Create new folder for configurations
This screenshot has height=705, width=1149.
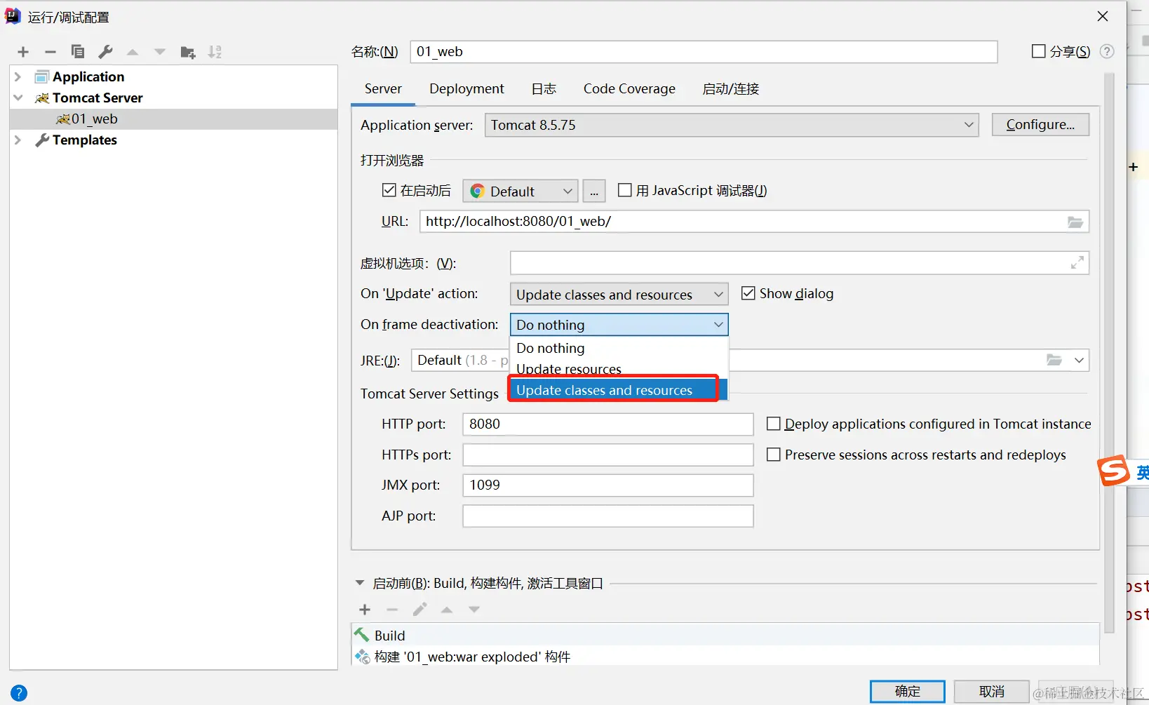pyautogui.click(x=188, y=52)
